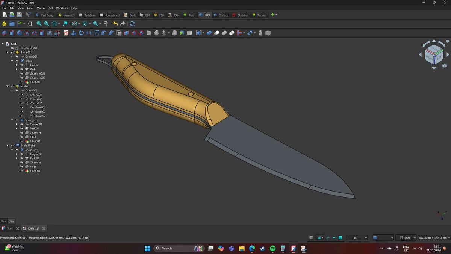Create a Sphere primitive
The width and height of the screenshot is (451, 254).
pyautogui.click(x=19, y=33)
